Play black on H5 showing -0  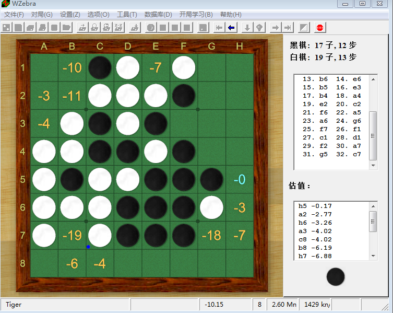240,179
